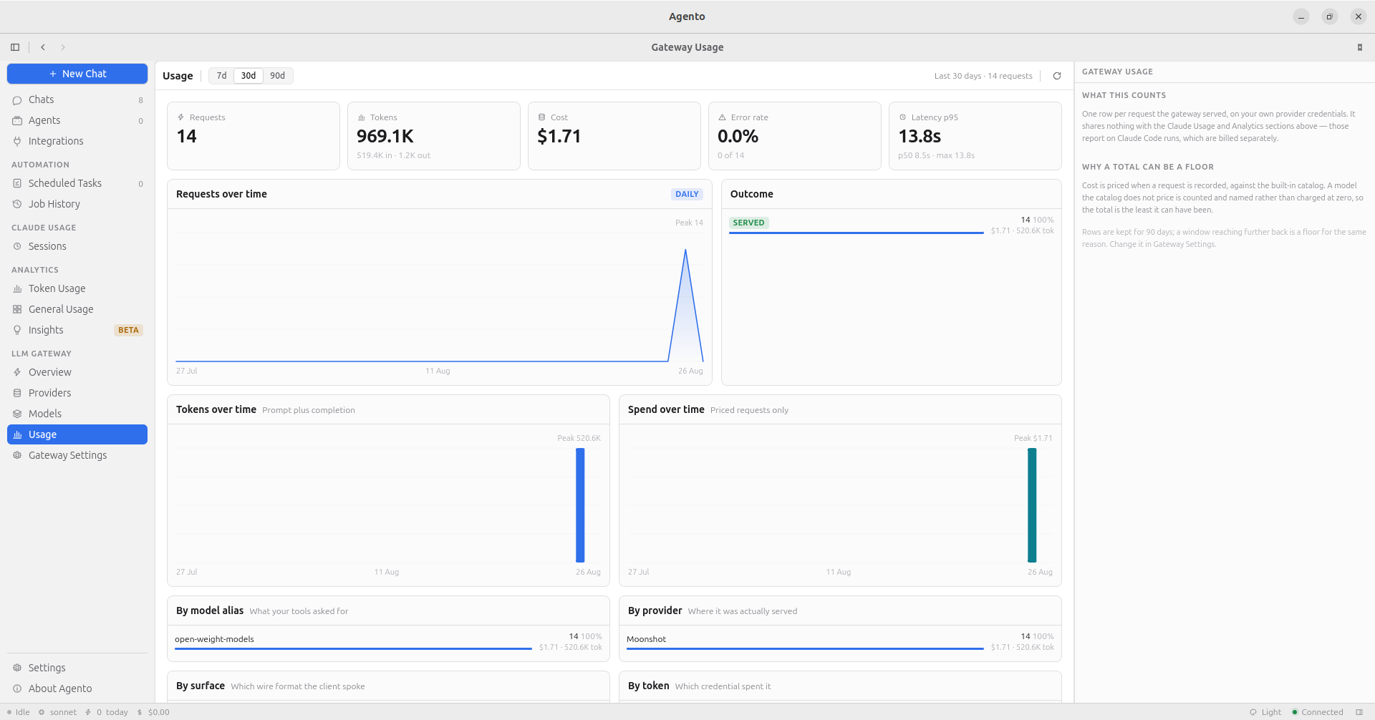The image size is (1375, 720).
Task: Click the Connected status indicator
Action: tap(1318, 713)
